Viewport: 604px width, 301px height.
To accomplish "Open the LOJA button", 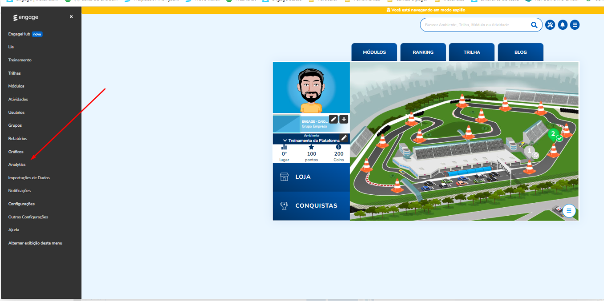I will click(311, 177).
